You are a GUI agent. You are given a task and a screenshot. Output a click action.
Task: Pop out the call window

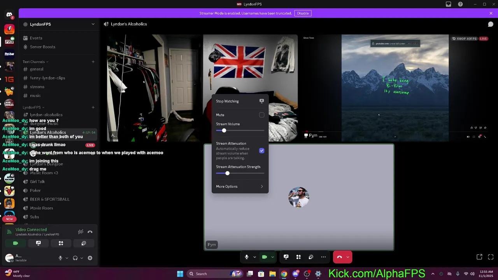pyautogui.click(x=479, y=257)
